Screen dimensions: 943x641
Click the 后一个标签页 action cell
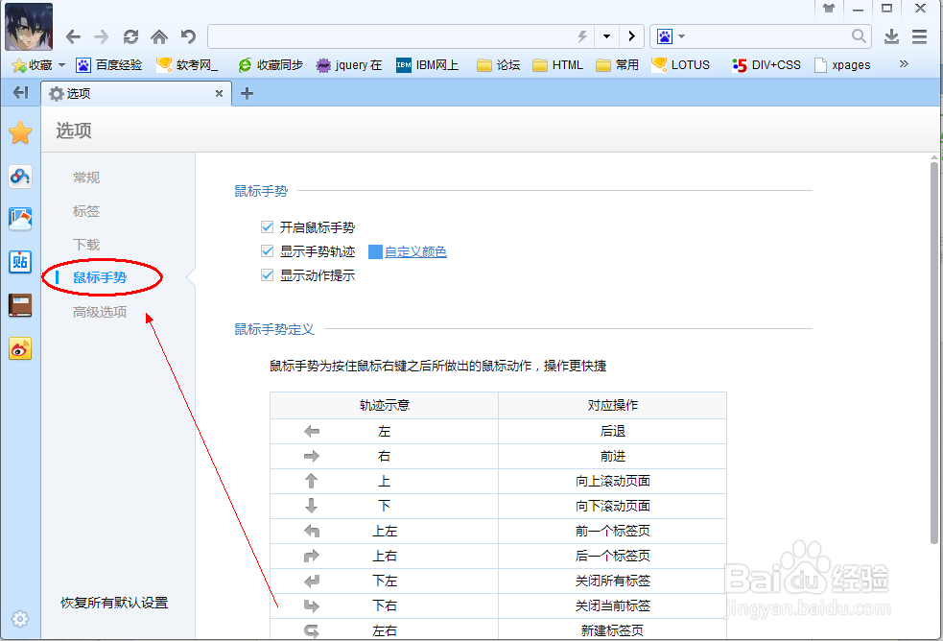[612, 557]
